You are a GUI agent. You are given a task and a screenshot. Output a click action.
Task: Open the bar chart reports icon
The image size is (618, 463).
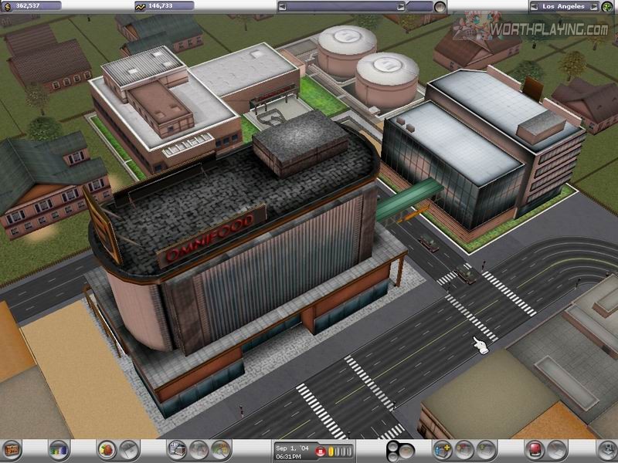point(59,448)
